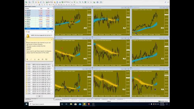This screenshot has width=194, height=109.
Task: Open Sticky Notes from taskbar
Action: [84, 104]
